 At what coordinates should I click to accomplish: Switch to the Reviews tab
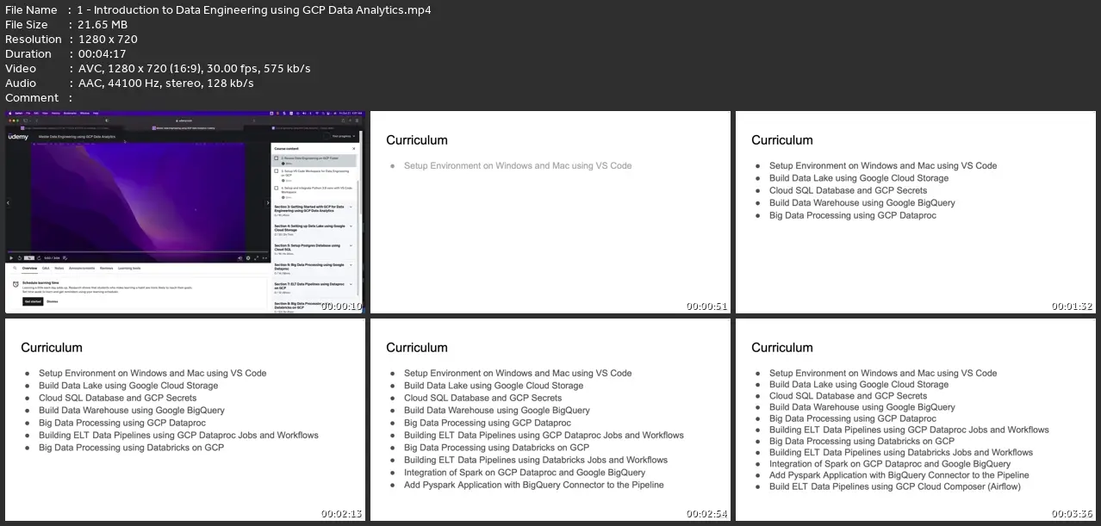click(106, 269)
